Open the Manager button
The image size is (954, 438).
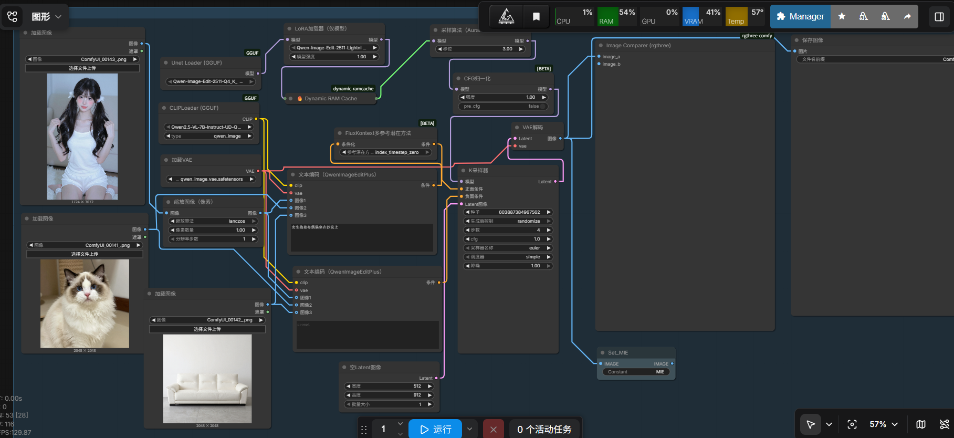(801, 16)
